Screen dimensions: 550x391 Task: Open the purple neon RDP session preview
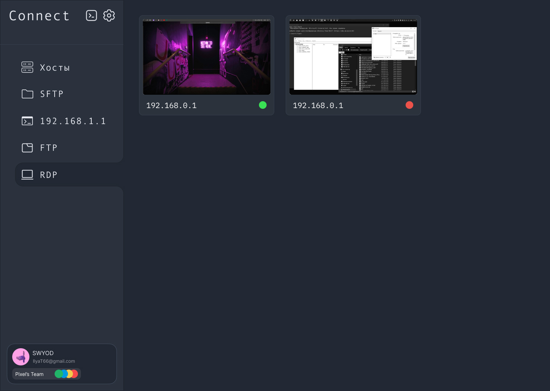pos(206,58)
